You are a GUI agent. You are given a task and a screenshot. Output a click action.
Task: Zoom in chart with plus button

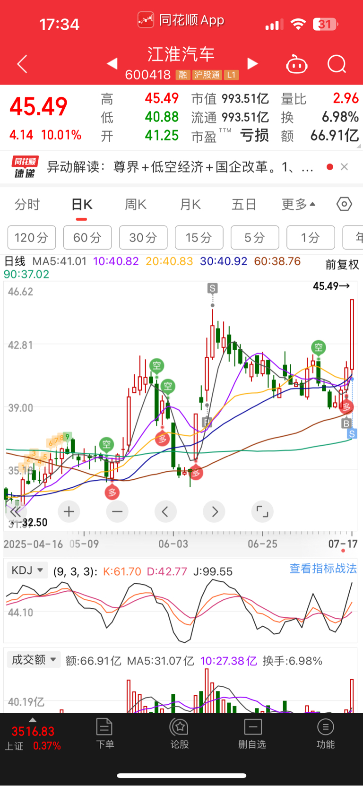tap(69, 511)
